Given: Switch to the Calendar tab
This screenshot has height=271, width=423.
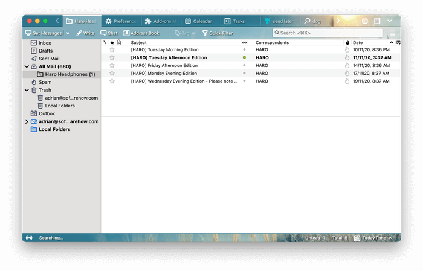Looking at the screenshot, I should [x=198, y=21].
